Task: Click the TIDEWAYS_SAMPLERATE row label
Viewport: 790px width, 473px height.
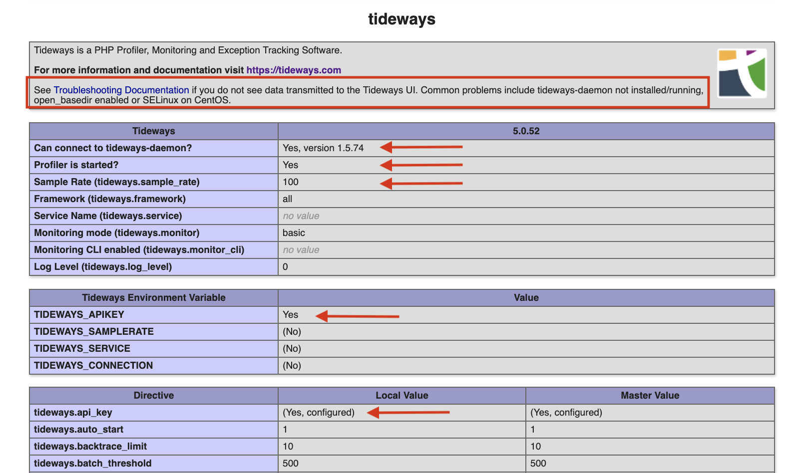Action: 94,332
